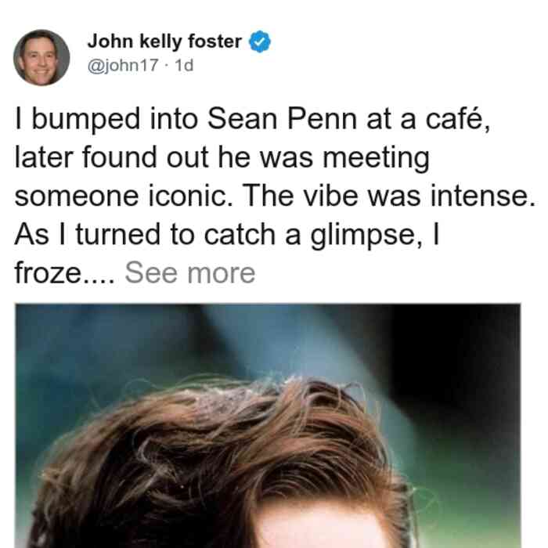The height and width of the screenshot is (548, 548).
Task: Click the word café in the post
Action: [x=458, y=119]
